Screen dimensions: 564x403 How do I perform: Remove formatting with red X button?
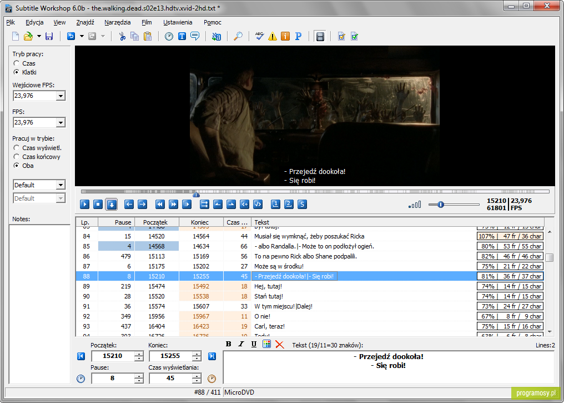pos(279,344)
